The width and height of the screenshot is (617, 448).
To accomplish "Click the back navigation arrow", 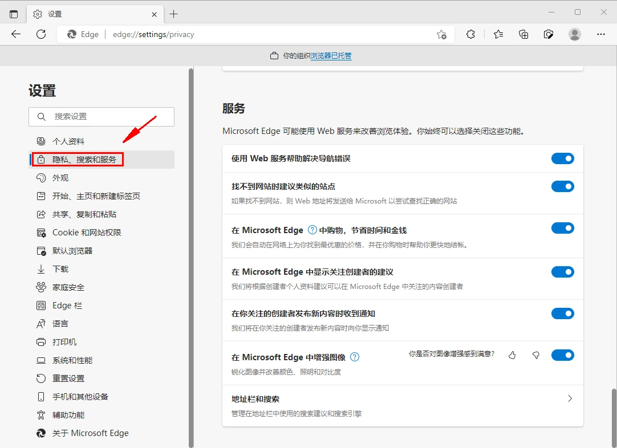I will (x=16, y=34).
